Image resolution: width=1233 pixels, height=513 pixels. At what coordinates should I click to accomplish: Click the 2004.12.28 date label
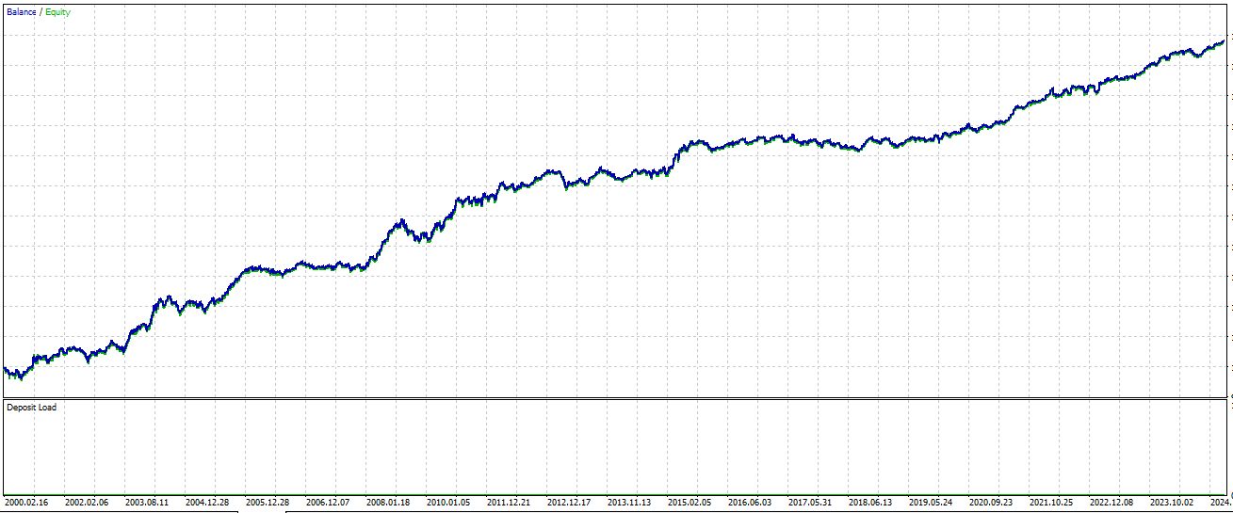click(207, 503)
